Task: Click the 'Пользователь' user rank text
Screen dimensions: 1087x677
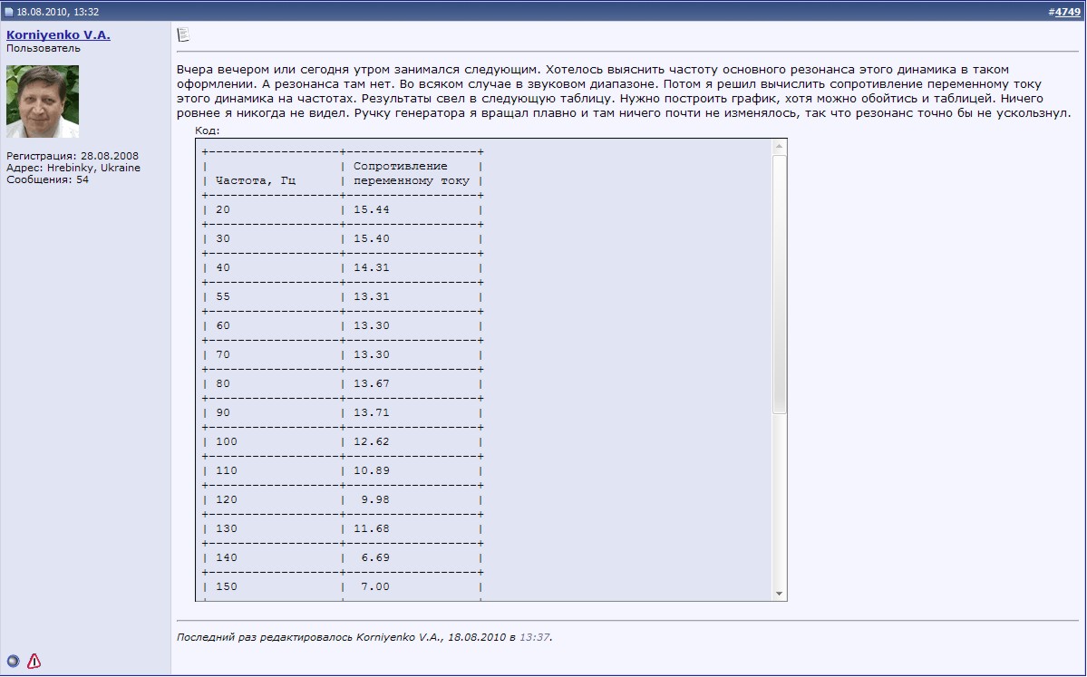Action: (x=44, y=49)
